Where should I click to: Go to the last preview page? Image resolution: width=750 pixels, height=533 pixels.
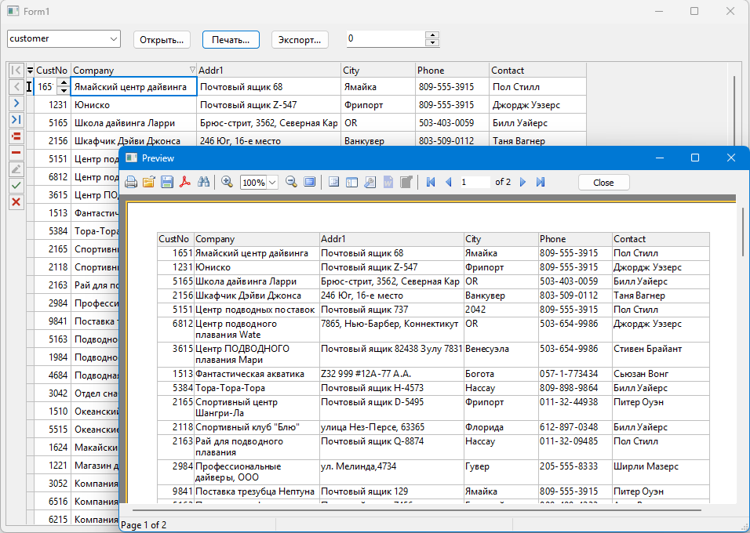point(541,182)
